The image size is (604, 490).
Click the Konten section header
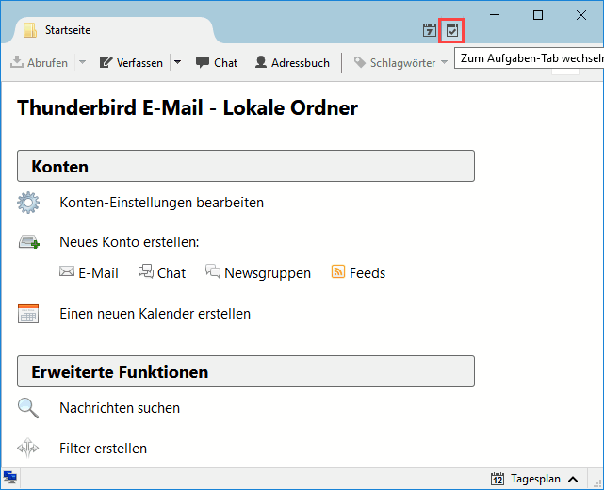tap(246, 166)
